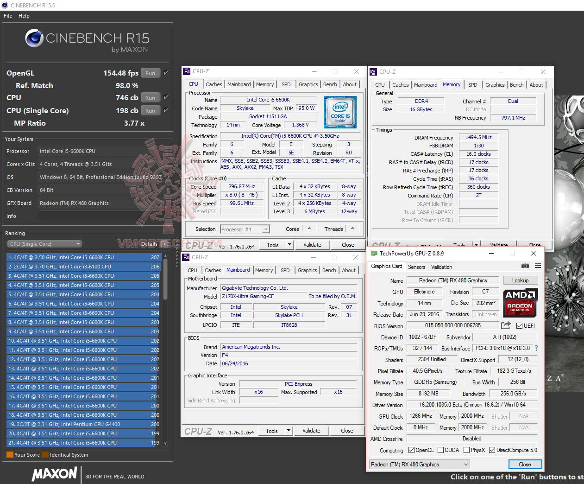This screenshot has width=584, height=484.
Task: Click GPU-Z screenshot camera icon
Action: [x=525, y=266]
